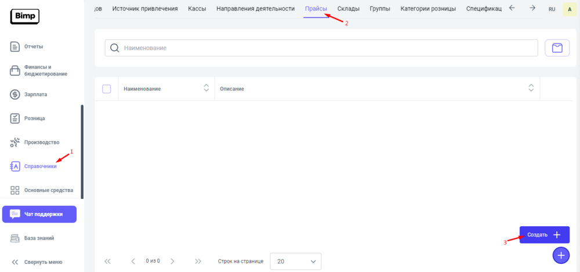Open the Производство production section

41,142
